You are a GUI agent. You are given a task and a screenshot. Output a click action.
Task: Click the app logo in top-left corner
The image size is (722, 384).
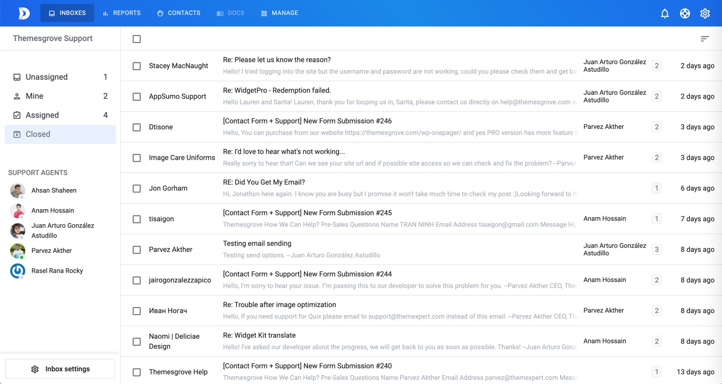pos(24,13)
